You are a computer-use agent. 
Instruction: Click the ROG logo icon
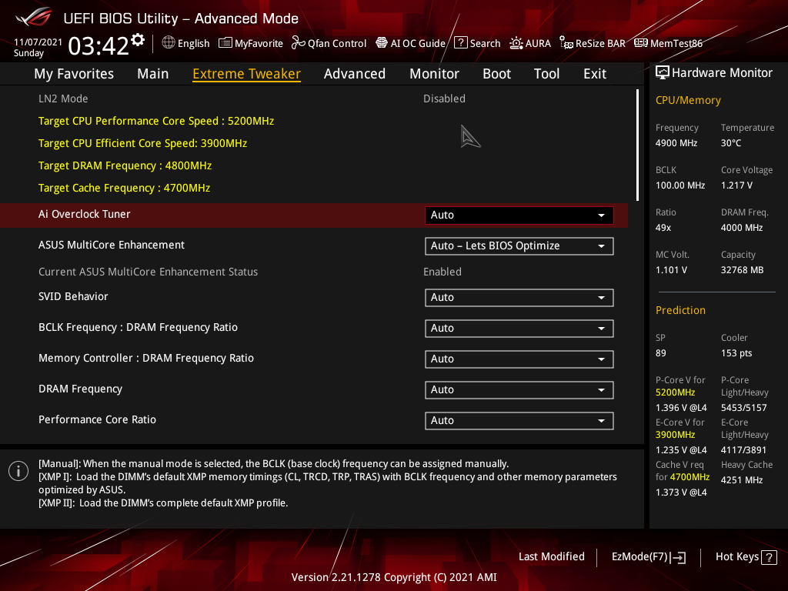click(x=33, y=17)
